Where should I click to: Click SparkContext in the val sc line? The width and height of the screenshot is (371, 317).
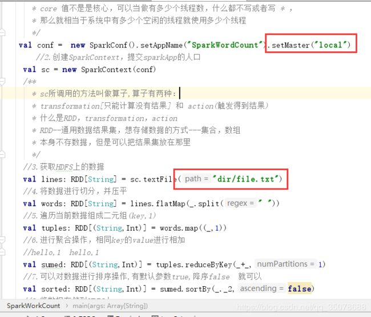(x=106, y=69)
